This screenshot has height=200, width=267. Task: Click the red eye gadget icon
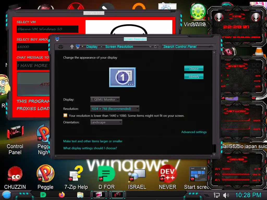tap(229, 51)
